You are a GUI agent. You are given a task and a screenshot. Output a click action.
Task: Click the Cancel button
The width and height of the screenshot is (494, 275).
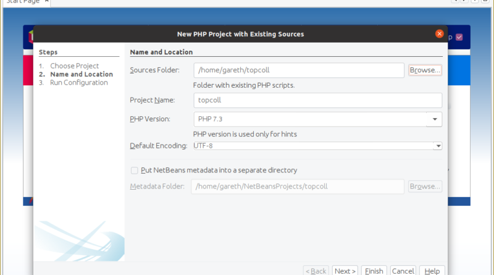tap(403, 271)
